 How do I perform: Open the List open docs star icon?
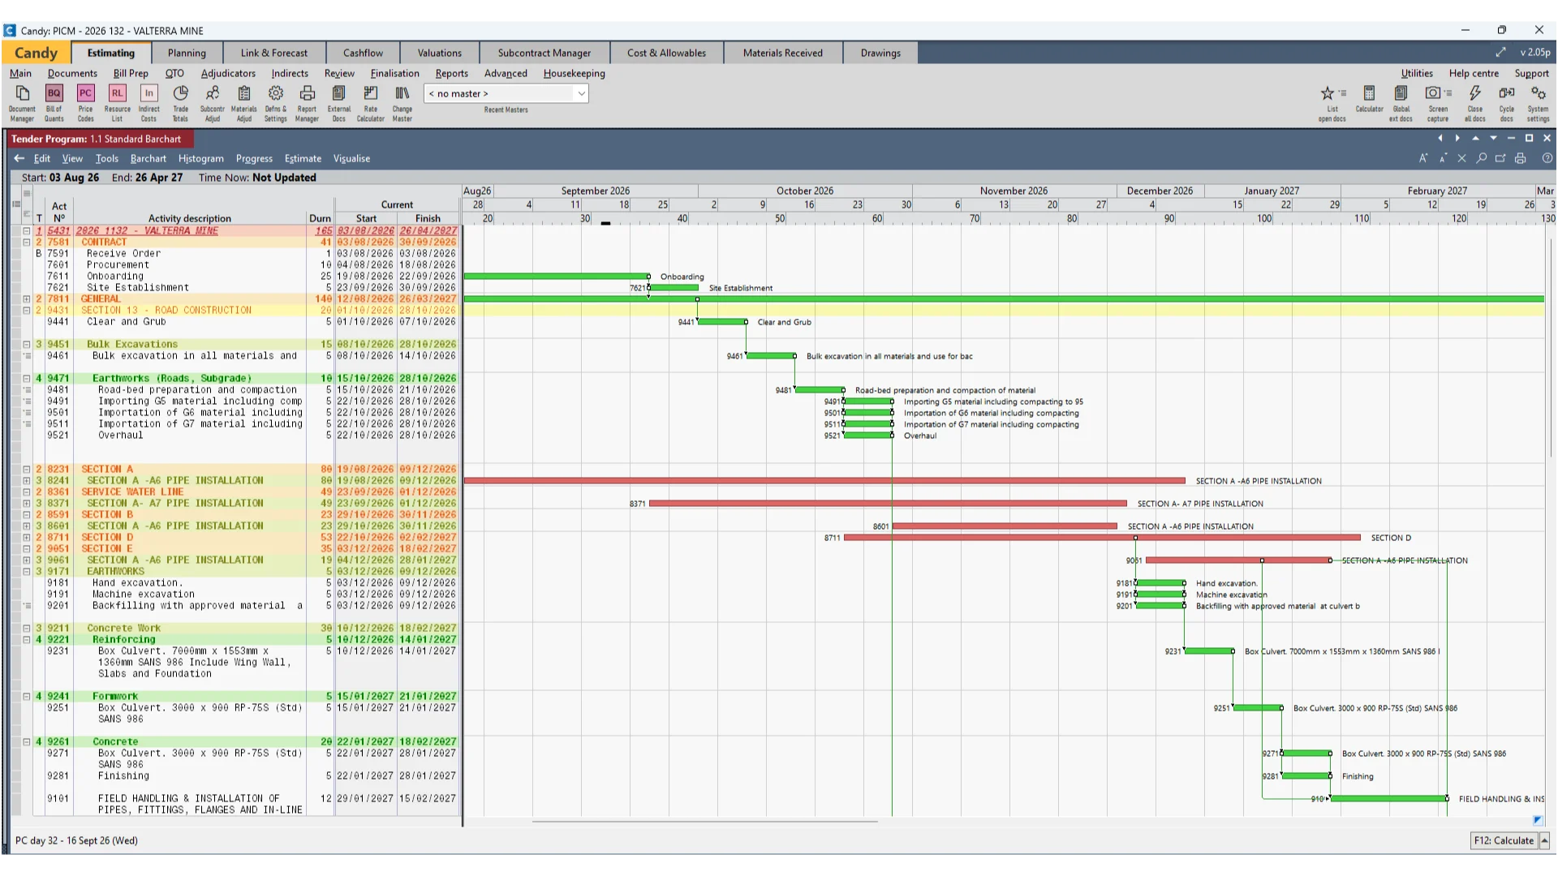[x=1332, y=102]
